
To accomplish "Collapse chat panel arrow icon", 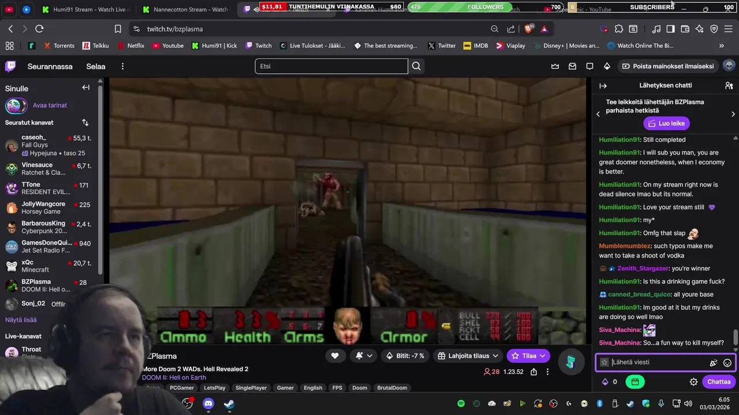I will click(603, 85).
